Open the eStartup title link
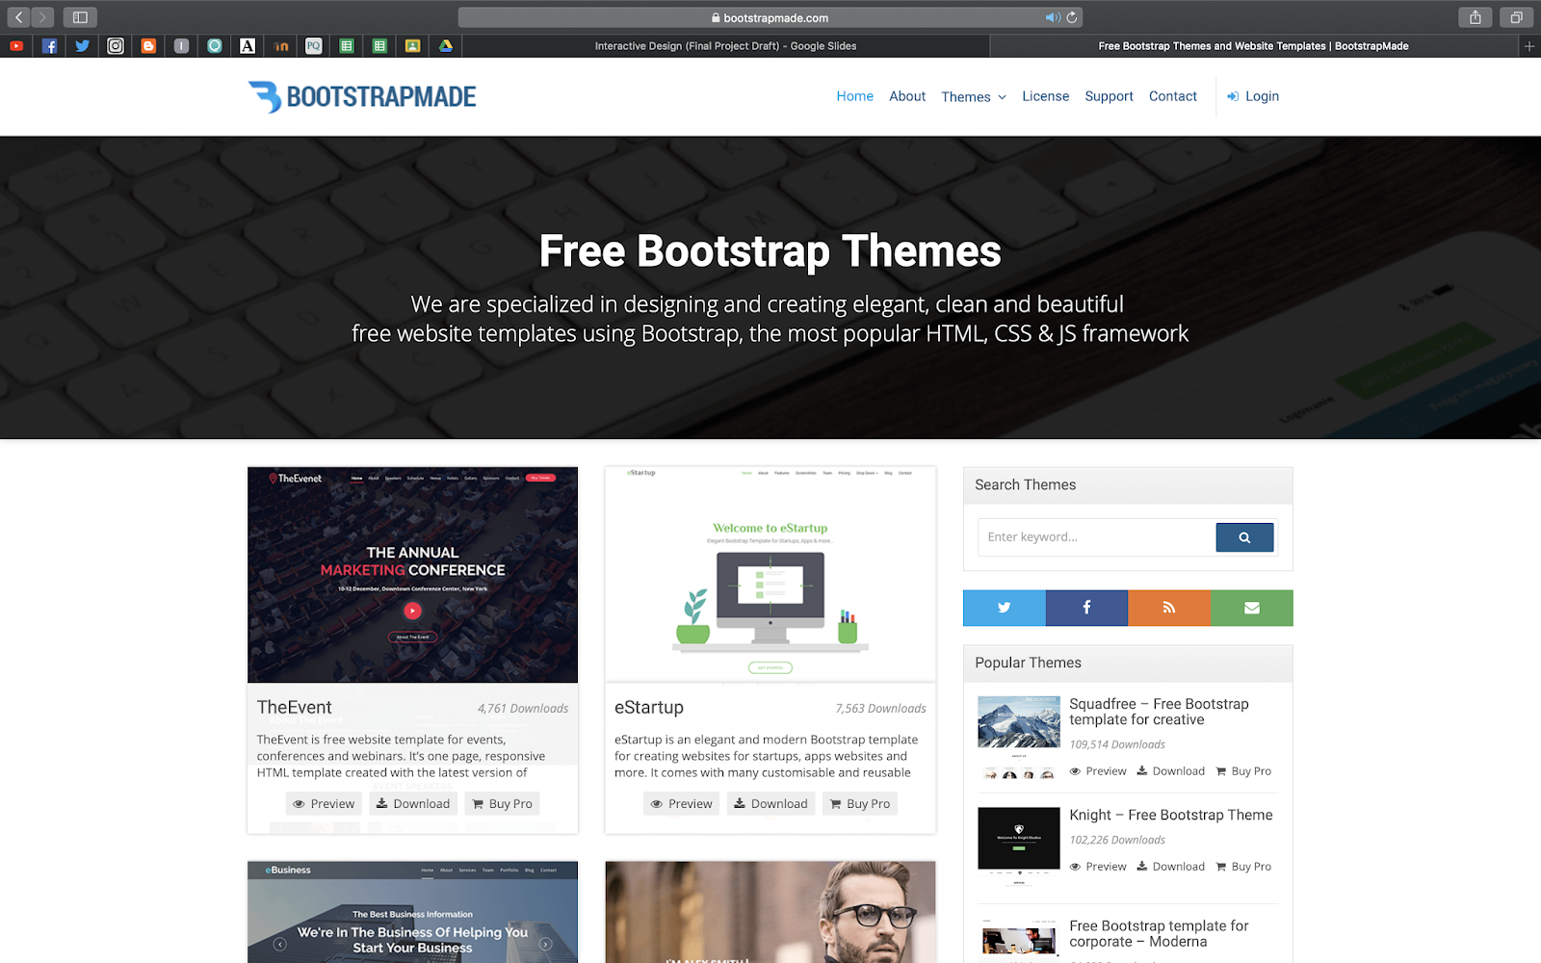Image resolution: width=1541 pixels, height=963 pixels. (649, 707)
